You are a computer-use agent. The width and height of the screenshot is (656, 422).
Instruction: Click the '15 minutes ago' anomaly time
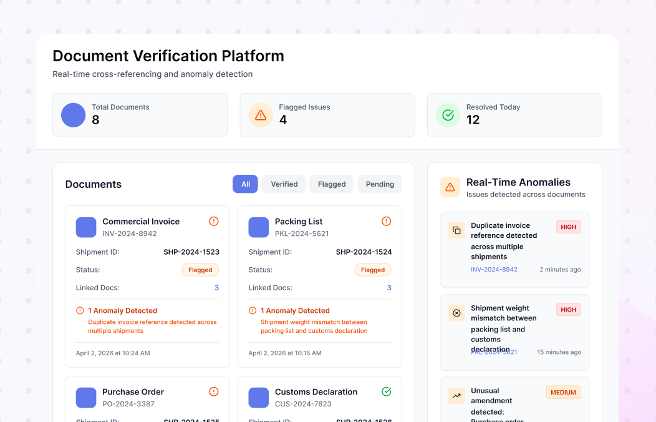(x=559, y=352)
